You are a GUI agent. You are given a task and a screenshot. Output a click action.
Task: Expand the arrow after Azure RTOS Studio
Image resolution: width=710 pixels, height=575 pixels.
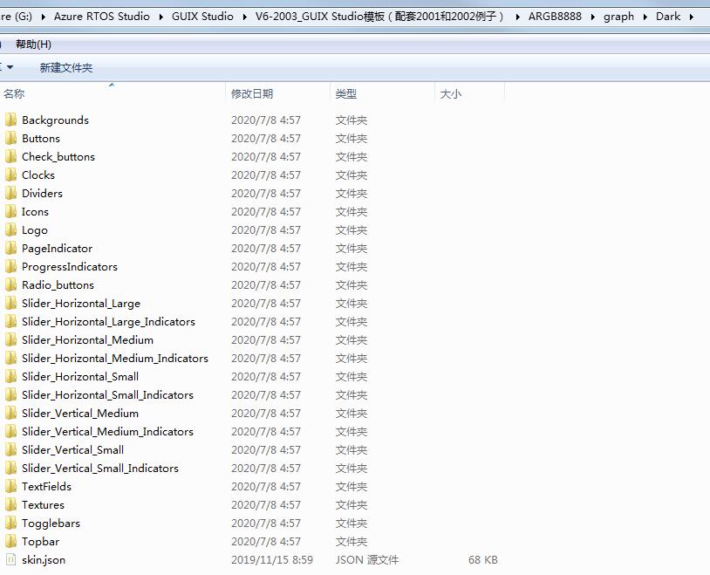(x=160, y=17)
